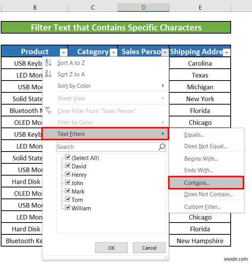Click the Clear Filter funnel icon
Viewport: 252px width, 263px height.
[48, 111]
